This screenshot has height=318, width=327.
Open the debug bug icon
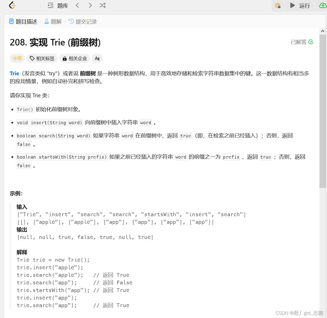[278, 6]
